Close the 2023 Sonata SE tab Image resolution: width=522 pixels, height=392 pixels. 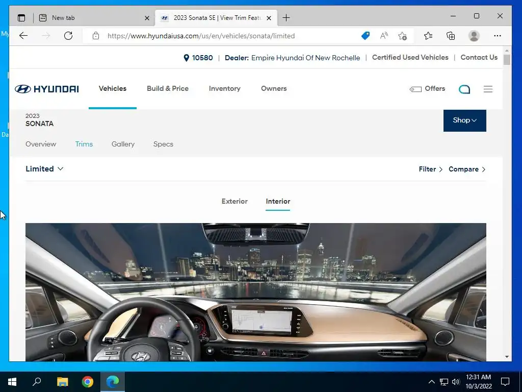(269, 18)
